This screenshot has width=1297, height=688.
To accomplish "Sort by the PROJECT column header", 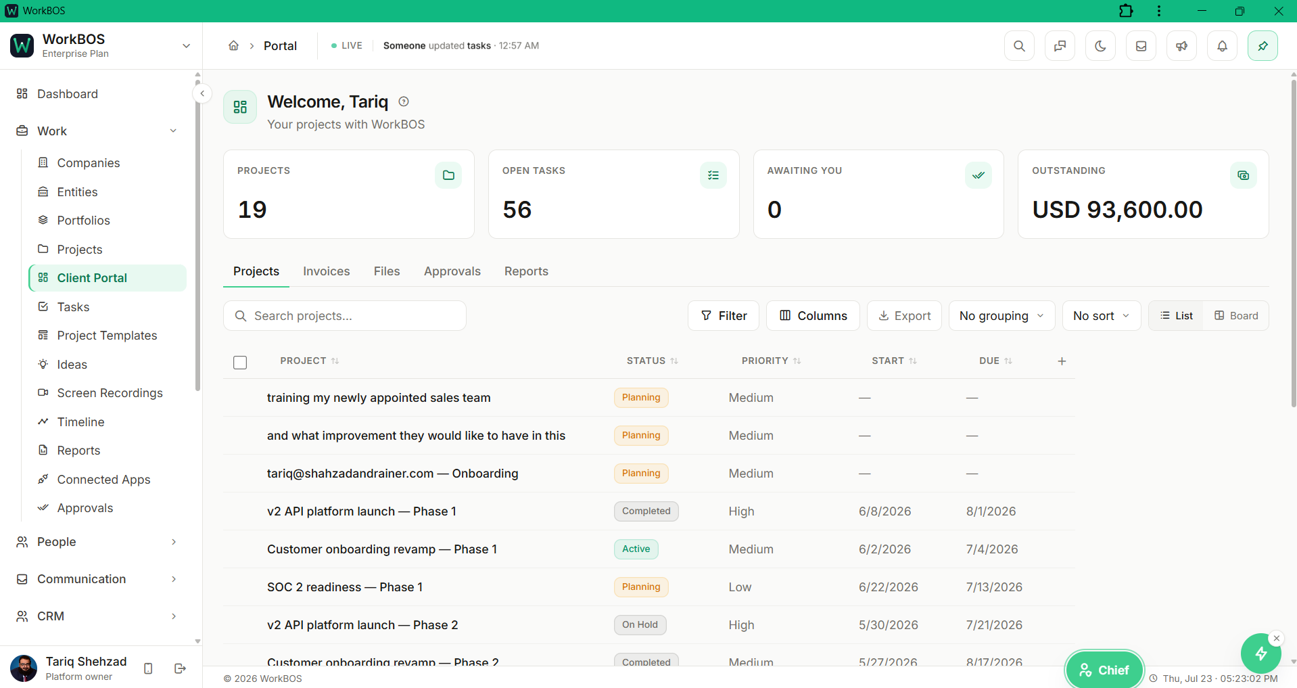I will pyautogui.click(x=310, y=361).
